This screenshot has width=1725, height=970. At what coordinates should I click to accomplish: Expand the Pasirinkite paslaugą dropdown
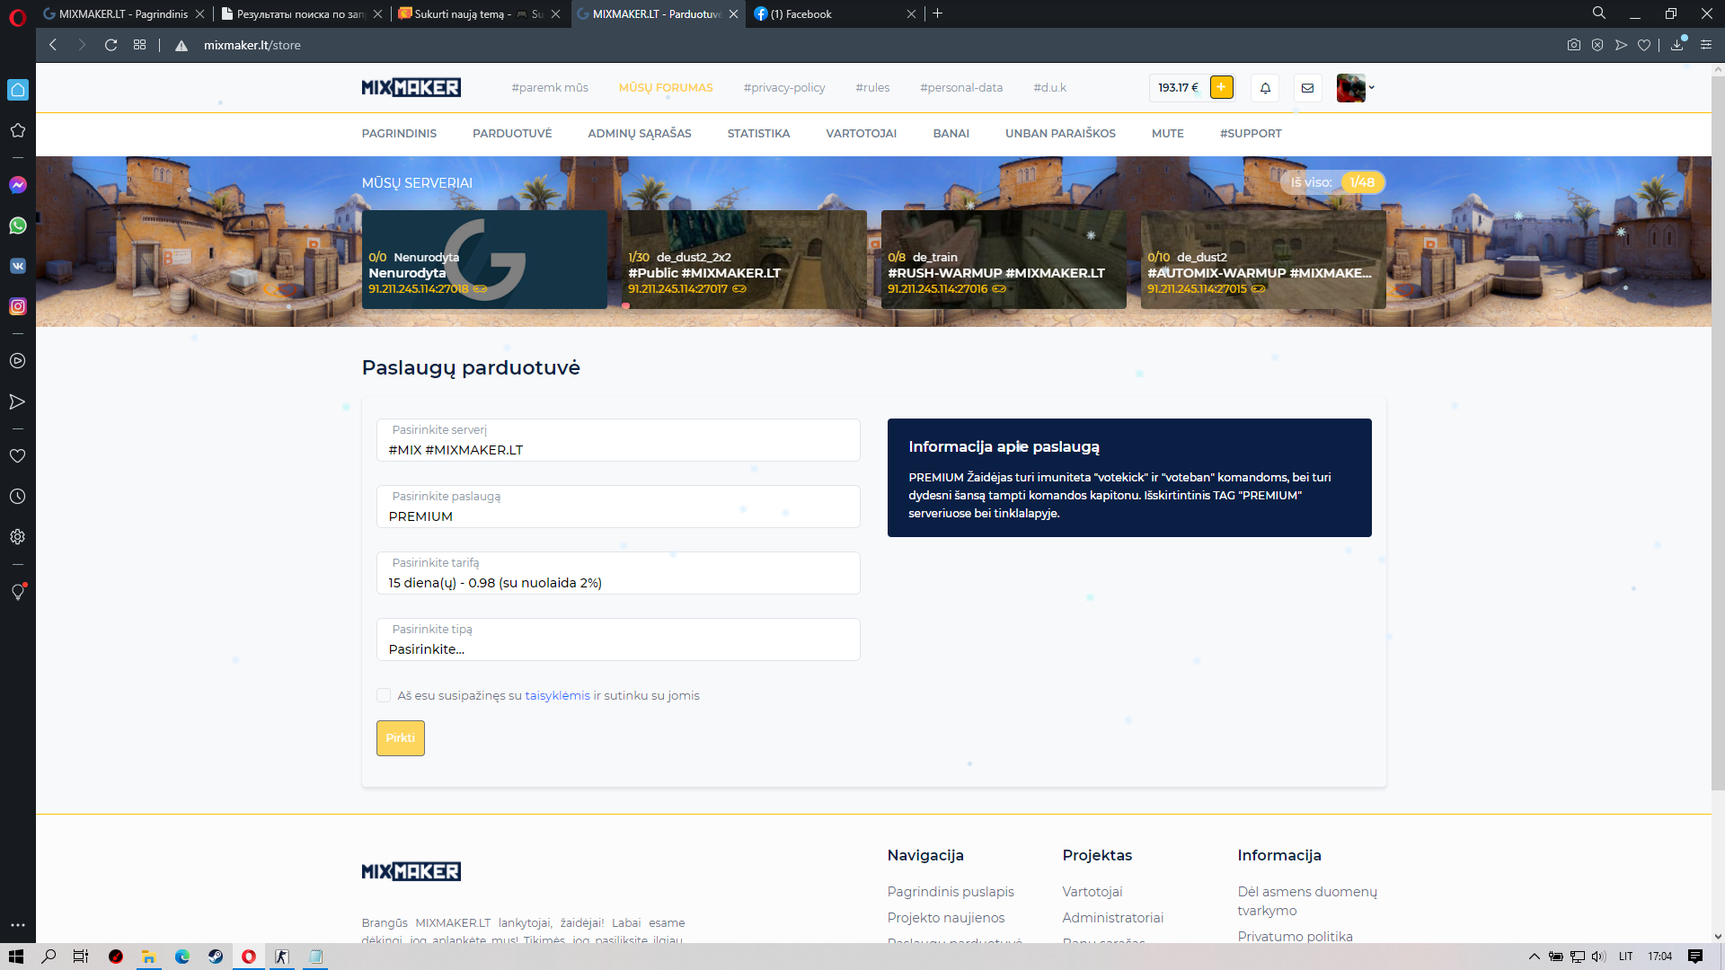618,507
